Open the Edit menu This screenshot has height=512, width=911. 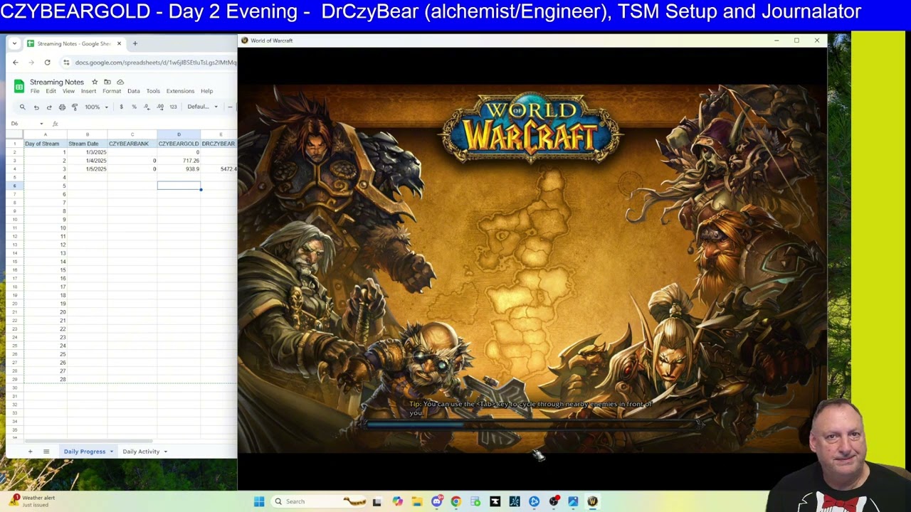[x=51, y=91]
